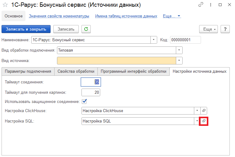Click the Настройка ClickHouse value field
The width and height of the screenshot is (235, 157).
[138, 111]
